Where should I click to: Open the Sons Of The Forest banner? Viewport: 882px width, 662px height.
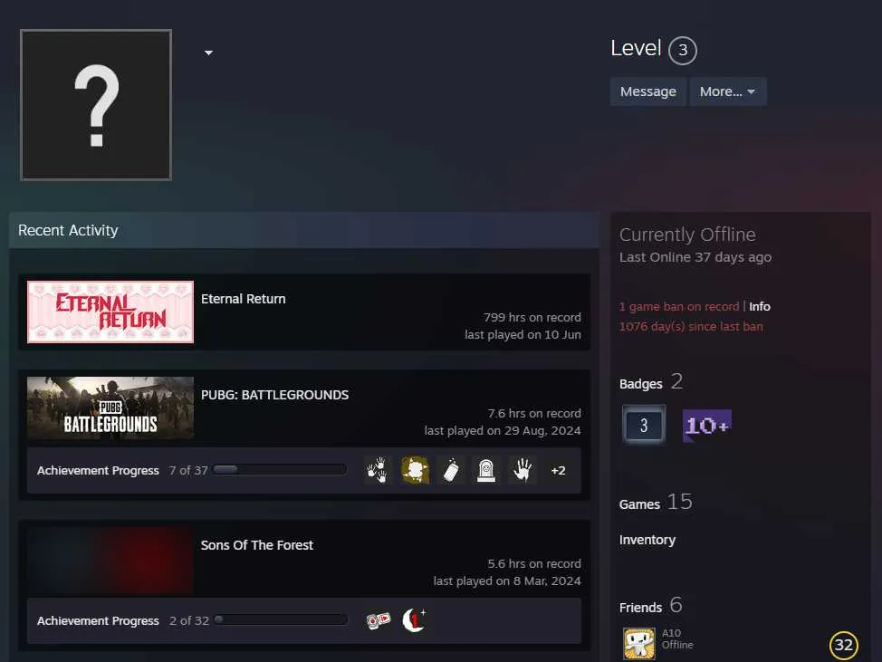pyautogui.click(x=110, y=561)
